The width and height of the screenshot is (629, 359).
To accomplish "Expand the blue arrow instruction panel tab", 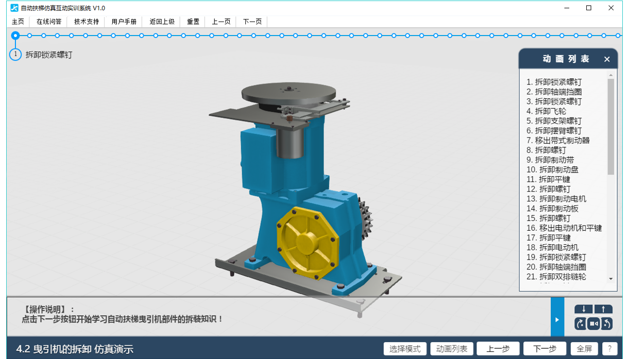I will [x=557, y=319].
